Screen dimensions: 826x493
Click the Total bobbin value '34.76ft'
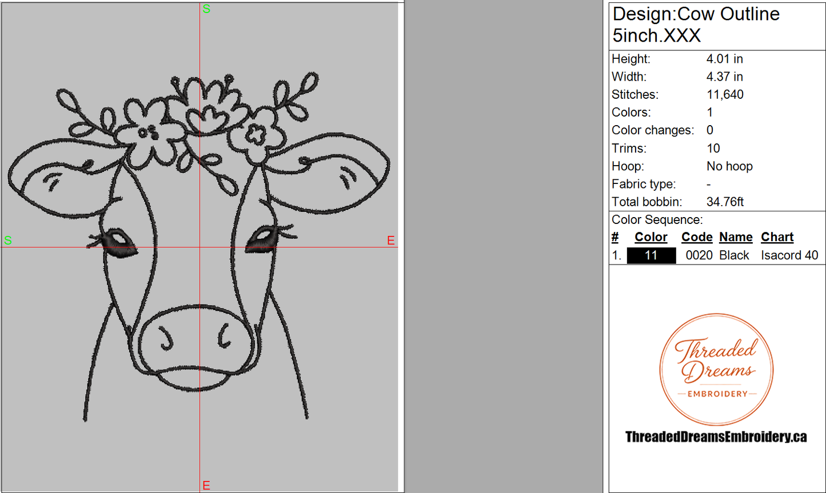pos(725,202)
